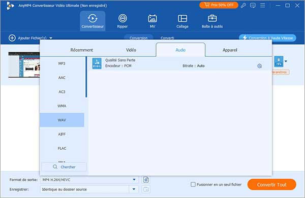Open the Enregistrer folder dropdown
The width and height of the screenshot is (305, 198).
pyautogui.click(x=134, y=189)
